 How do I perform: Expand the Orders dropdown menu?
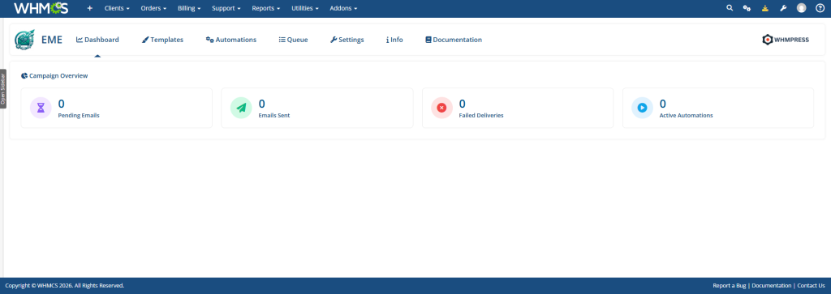point(153,8)
